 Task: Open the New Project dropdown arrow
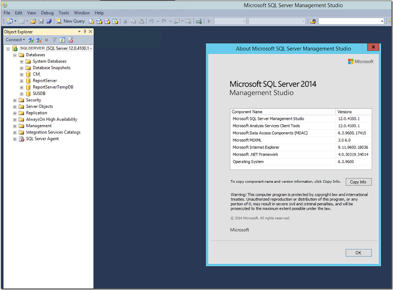pyautogui.click(x=15, y=21)
